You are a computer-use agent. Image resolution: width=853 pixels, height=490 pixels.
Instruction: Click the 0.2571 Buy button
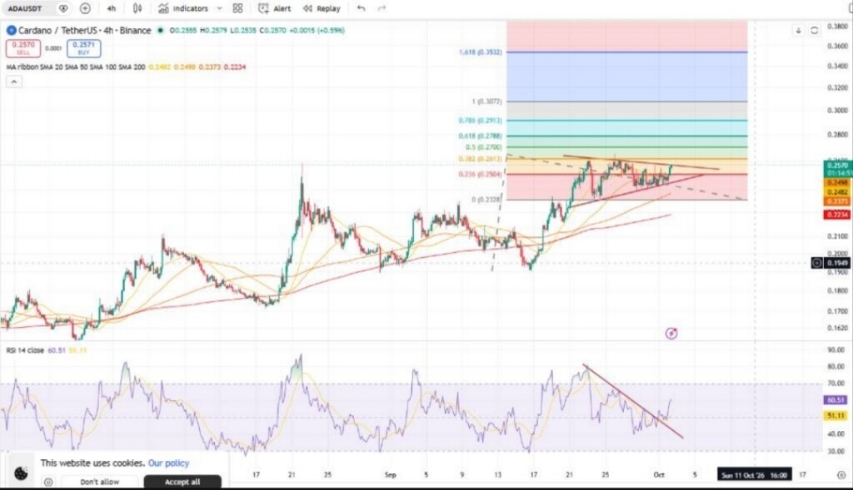click(x=84, y=48)
